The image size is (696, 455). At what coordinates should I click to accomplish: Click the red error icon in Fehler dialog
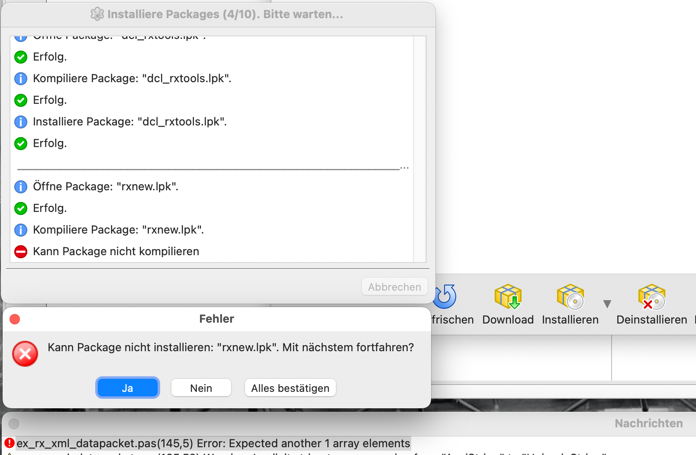click(x=25, y=354)
